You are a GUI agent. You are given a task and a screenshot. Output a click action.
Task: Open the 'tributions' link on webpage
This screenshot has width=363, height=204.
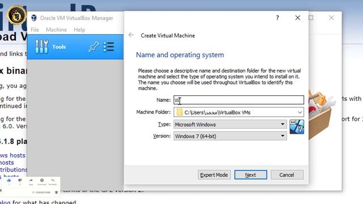coord(14,169)
